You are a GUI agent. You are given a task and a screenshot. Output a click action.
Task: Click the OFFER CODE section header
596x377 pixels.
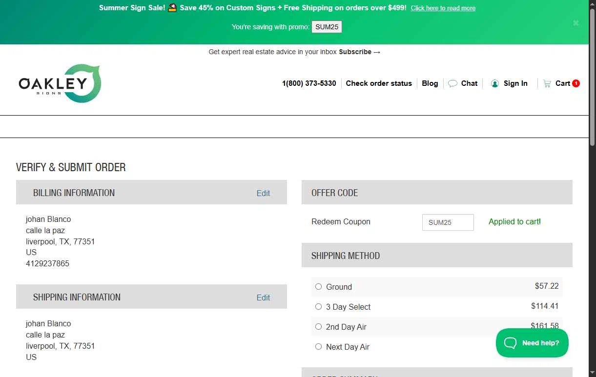[x=437, y=192]
